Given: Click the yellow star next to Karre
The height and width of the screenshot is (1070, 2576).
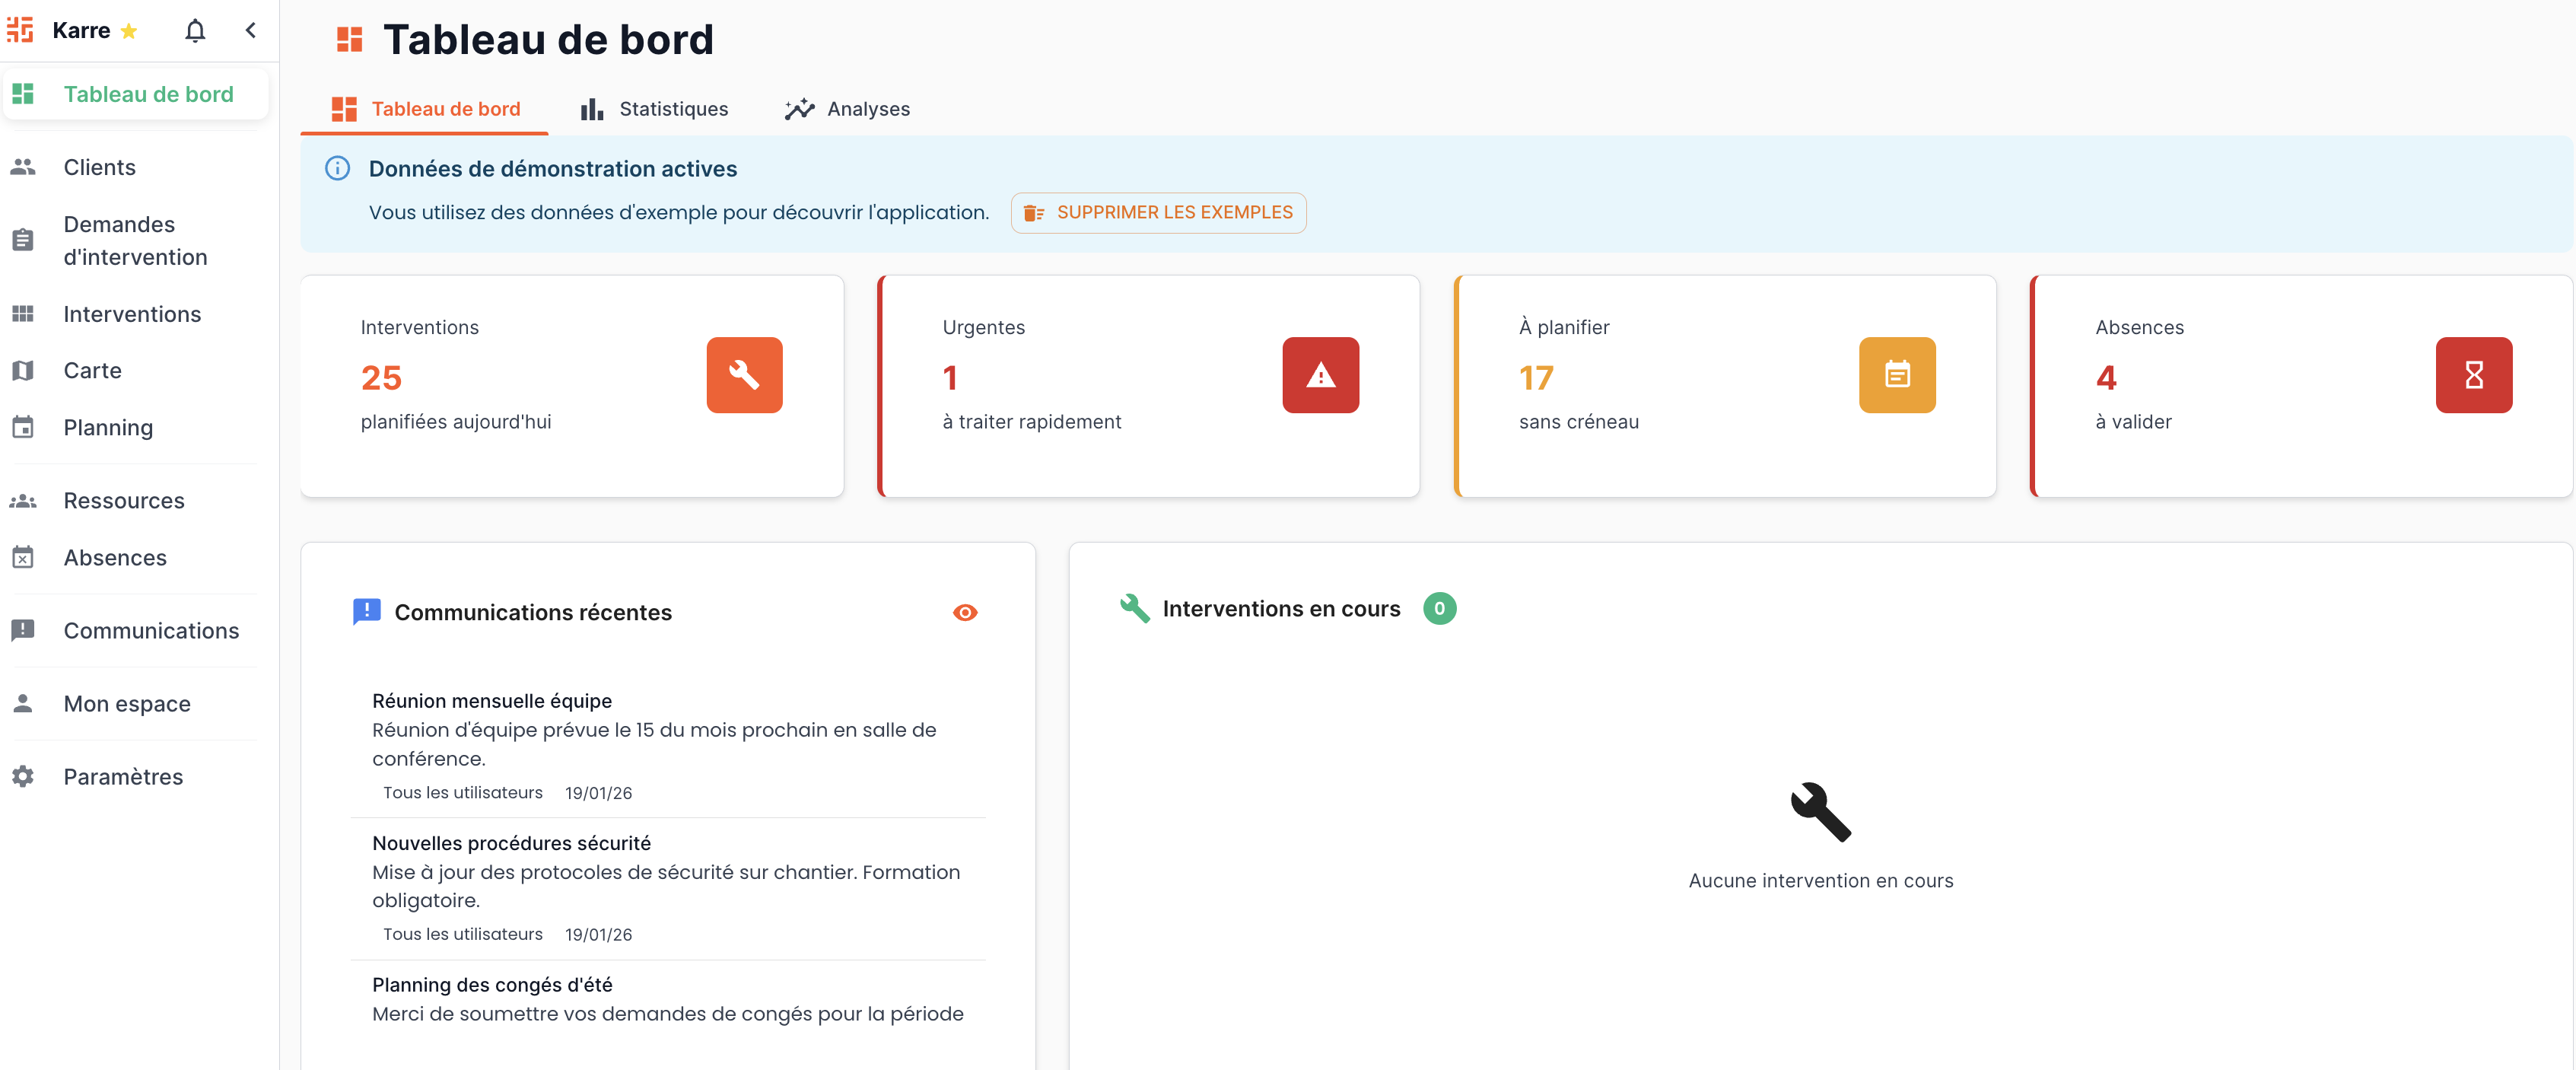Looking at the screenshot, I should (129, 32).
